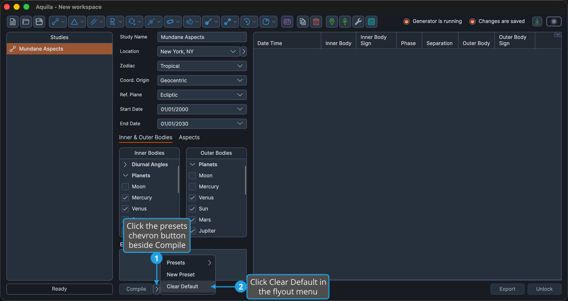The width and height of the screenshot is (568, 301).
Task: Click the chevron button beside Location
Action: (x=243, y=51)
